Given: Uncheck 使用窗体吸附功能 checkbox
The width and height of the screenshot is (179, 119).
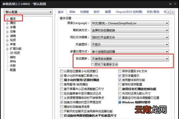Looking at the screenshot, I should (120, 80).
